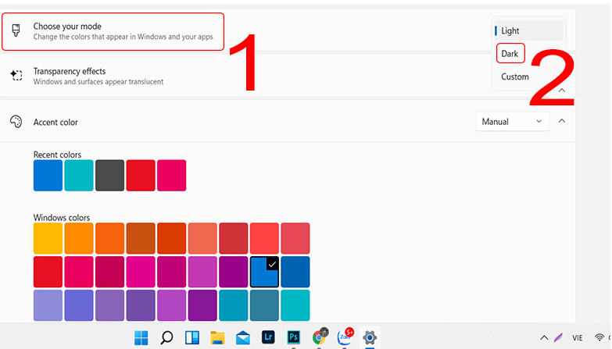
Task: Click 'Windows and surfaces appear translucent' text
Action: [98, 82]
